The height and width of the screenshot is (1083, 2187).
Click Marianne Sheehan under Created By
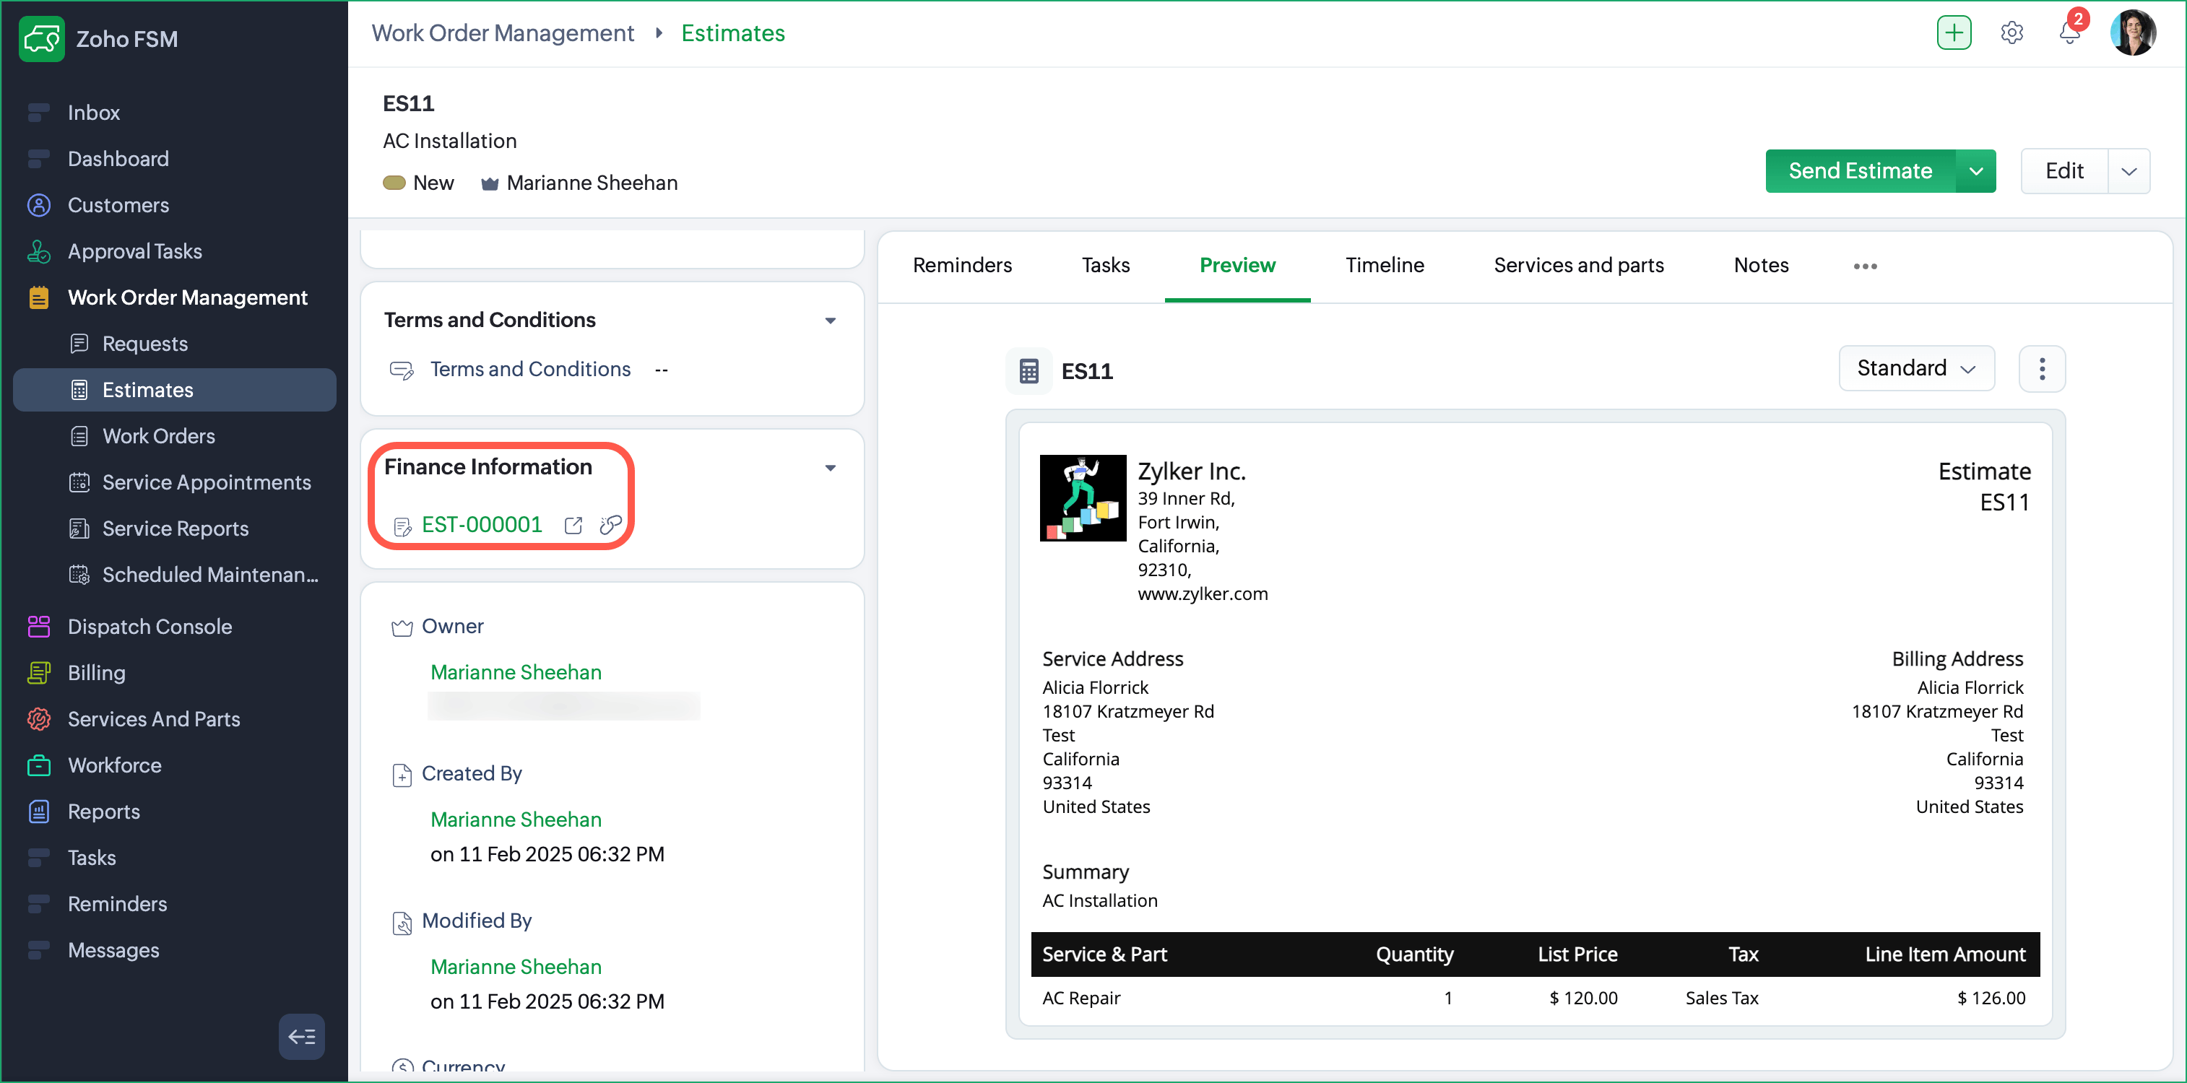(516, 820)
